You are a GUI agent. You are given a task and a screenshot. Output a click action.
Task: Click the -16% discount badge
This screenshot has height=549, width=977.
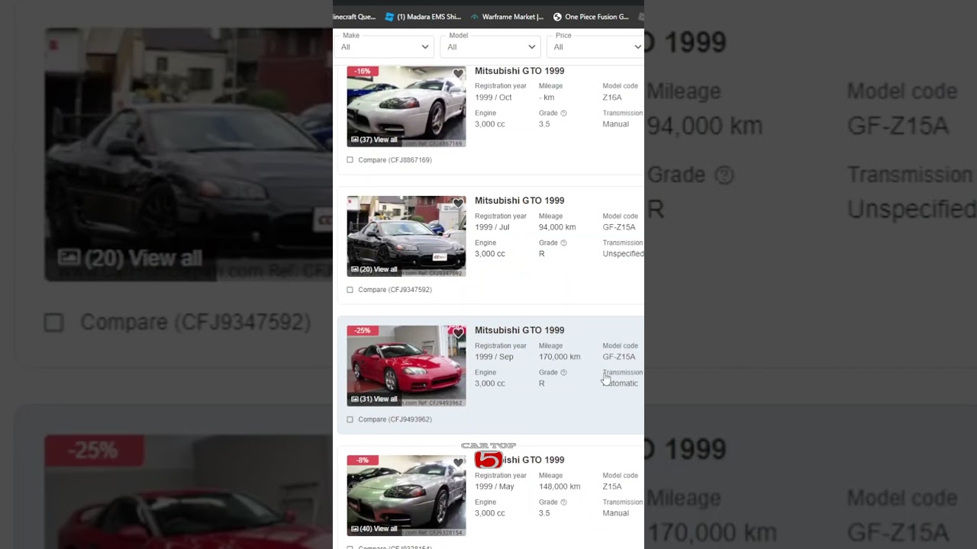click(x=362, y=71)
